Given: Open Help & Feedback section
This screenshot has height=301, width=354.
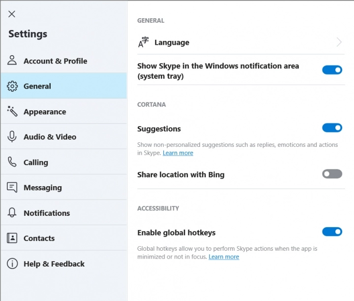Looking at the screenshot, I should pos(64,264).
